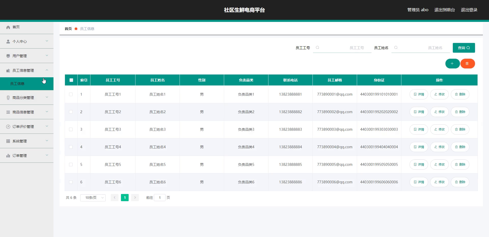Screen dimensions: 489x237
Task: Click the 员工信息管理 sidebar icon
Action: (8, 70)
